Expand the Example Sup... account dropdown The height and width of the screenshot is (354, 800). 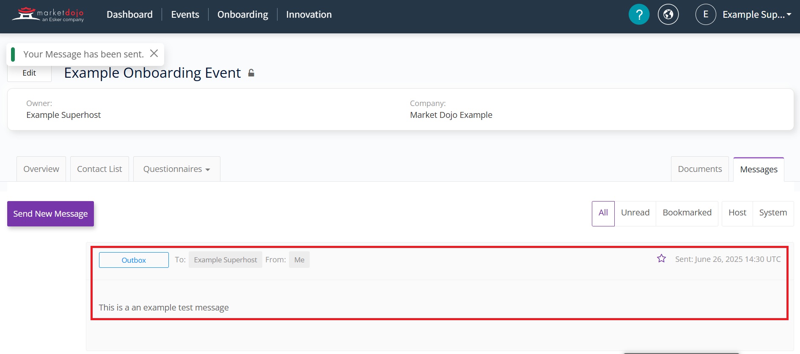[756, 14]
